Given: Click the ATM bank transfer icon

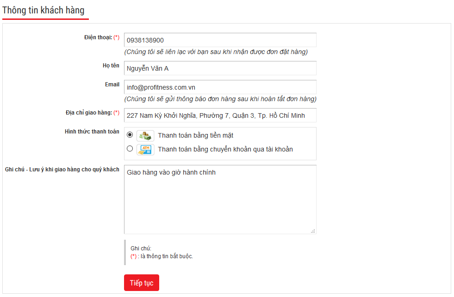Looking at the screenshot, I should tap(145, 149).
